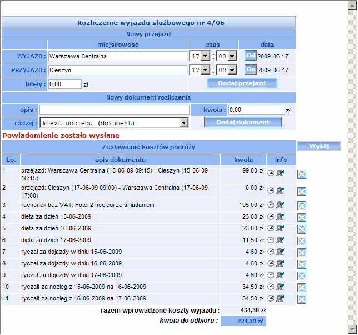
Task: Click scrollbar down arrow
Action: (x=352, y=329)
